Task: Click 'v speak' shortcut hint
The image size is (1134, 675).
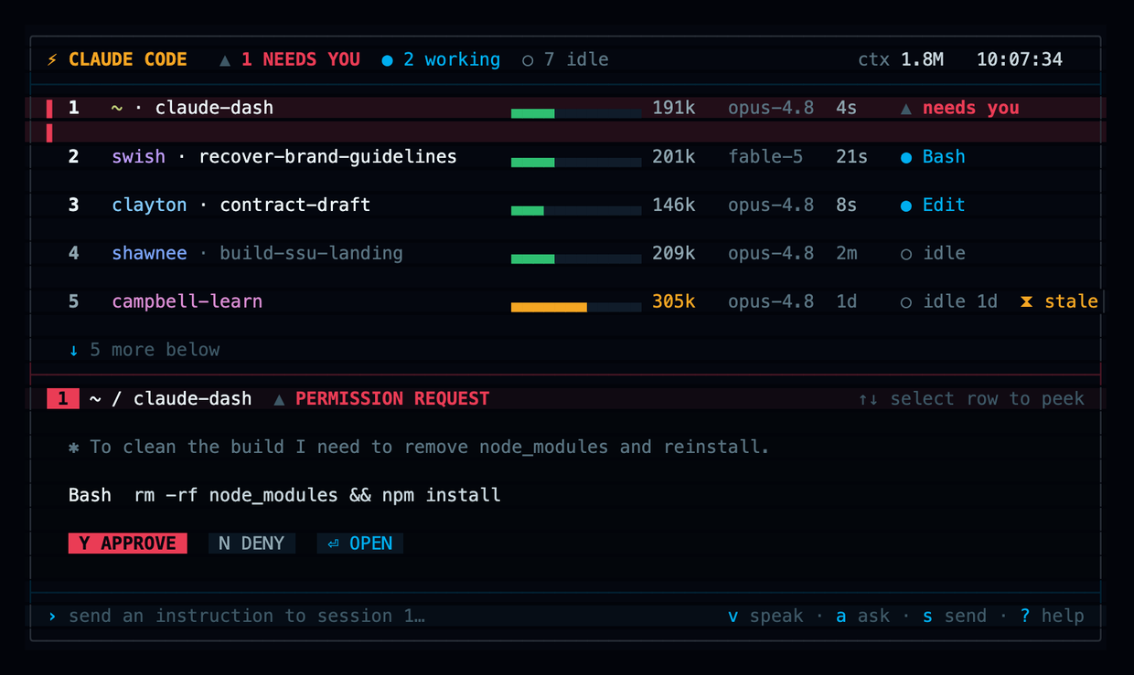Action: (x=765, y=616)
